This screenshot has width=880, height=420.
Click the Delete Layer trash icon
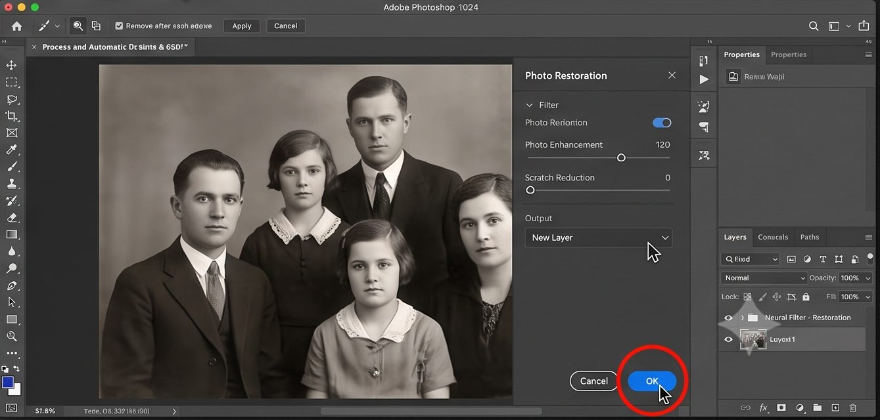853,408
